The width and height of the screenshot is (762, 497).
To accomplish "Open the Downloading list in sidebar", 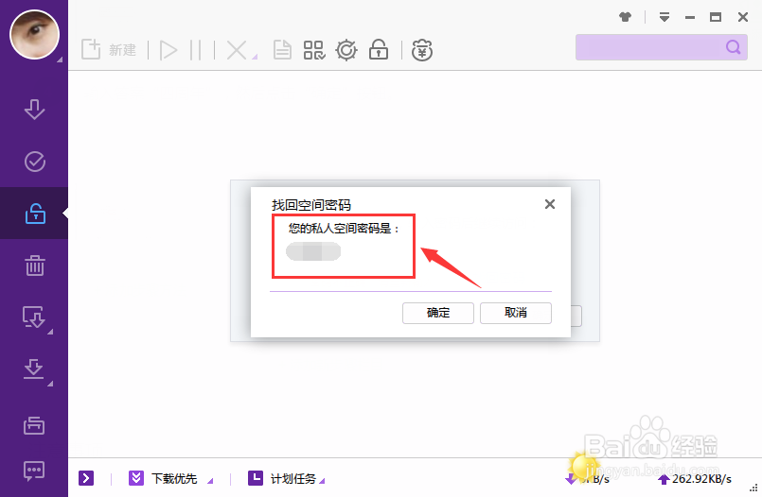I will (x=34, y=110).
